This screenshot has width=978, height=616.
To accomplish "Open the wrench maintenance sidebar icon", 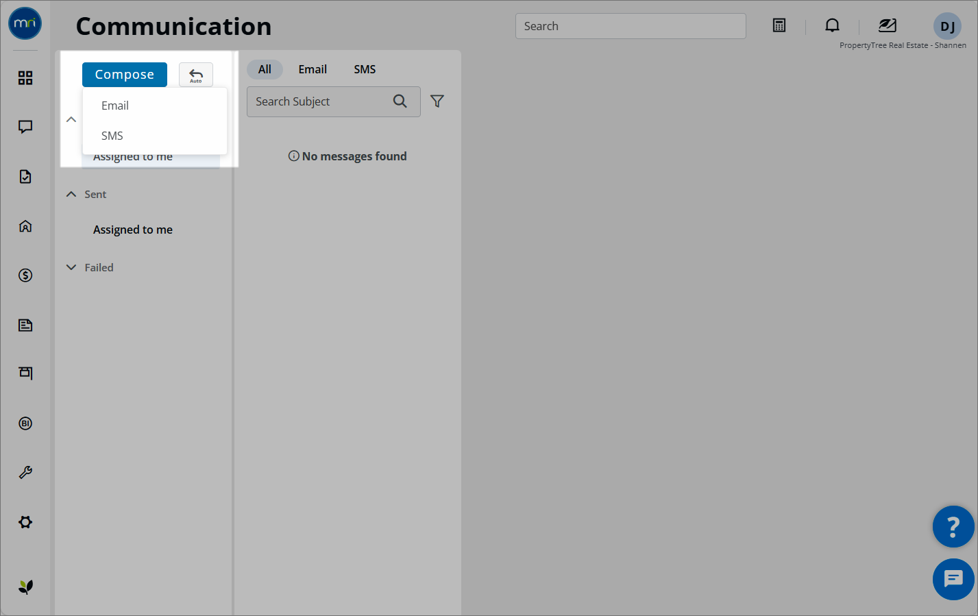I will [x=25, y=473].
